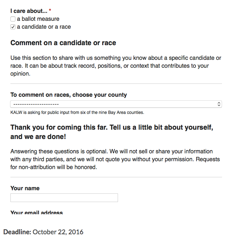Click the "To comment on races, choose your county" label
Viewport: 250px width, 240px height.
click(x=69, y=95)
